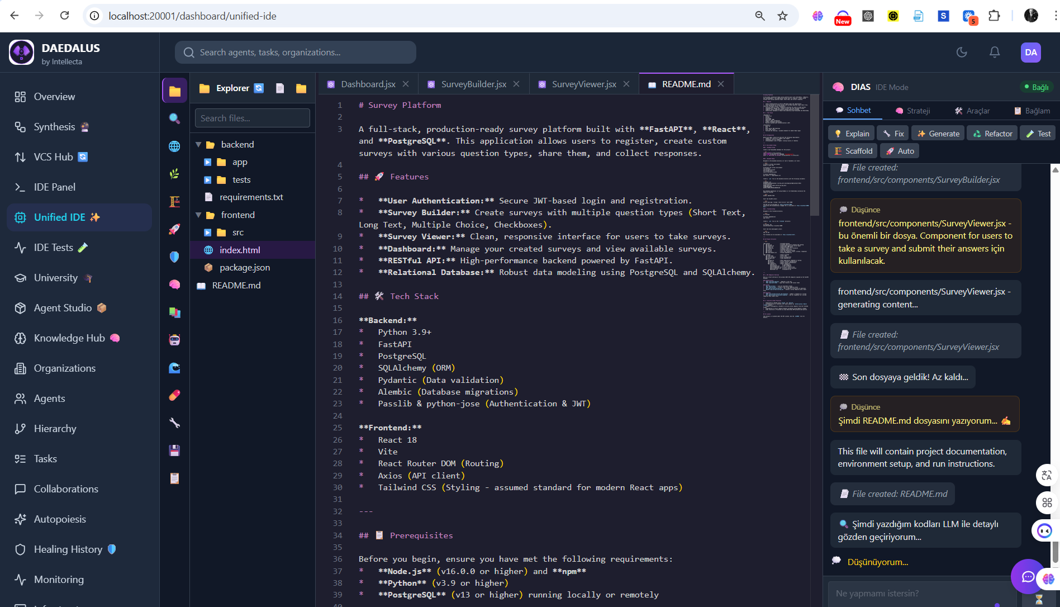Click the Generate action button
The width and height of the screenshot is (1060, 607).
938,134
